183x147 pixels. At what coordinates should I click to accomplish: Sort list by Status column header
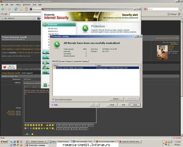pos(74,65)
